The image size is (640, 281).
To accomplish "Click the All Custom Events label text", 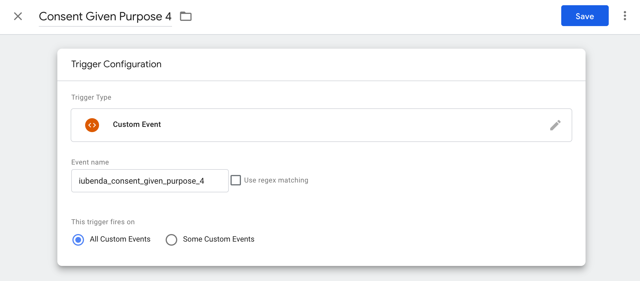I will (x=120, y=239).
